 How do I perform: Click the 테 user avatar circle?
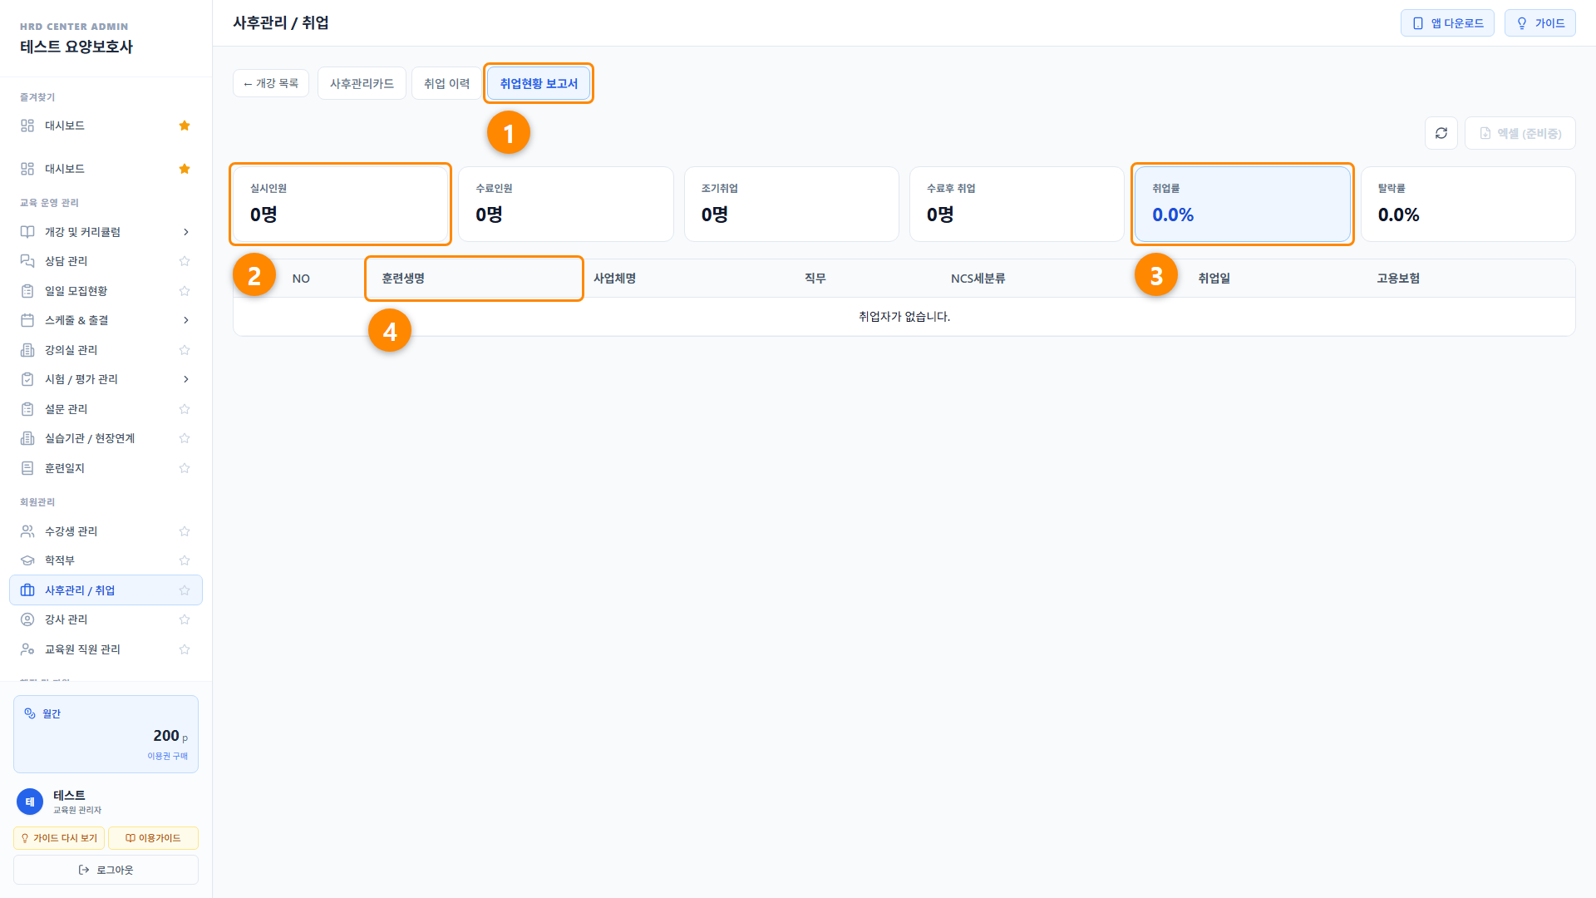point(30,802)
